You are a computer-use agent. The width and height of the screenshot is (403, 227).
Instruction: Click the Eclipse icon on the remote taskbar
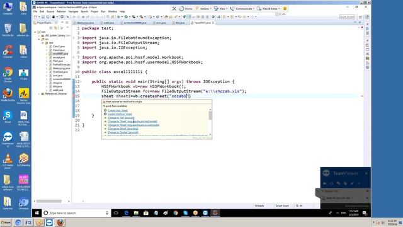coord(215,213)
